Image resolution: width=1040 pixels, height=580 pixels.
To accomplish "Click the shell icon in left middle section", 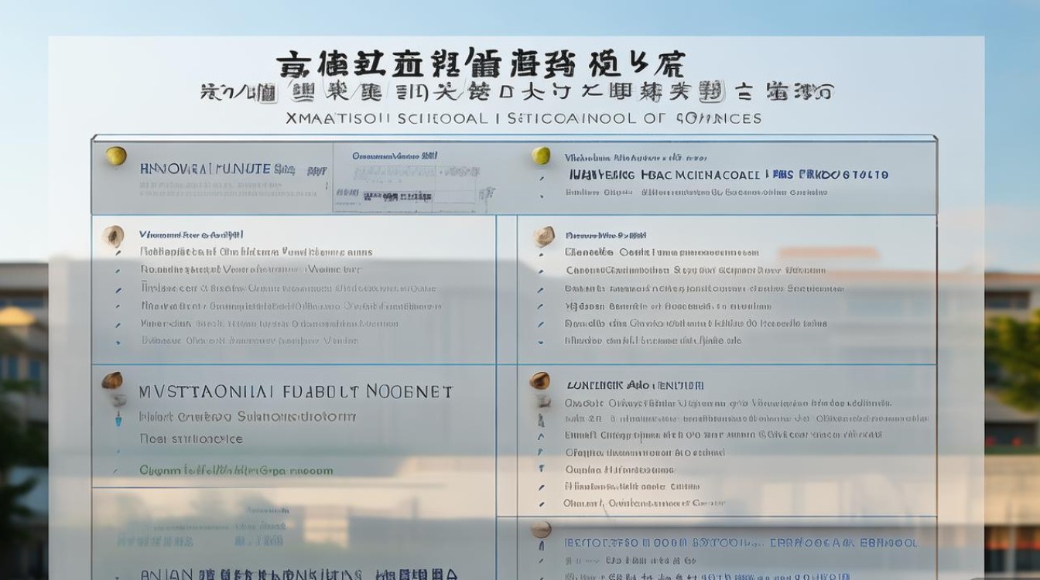I will point(114,236).
